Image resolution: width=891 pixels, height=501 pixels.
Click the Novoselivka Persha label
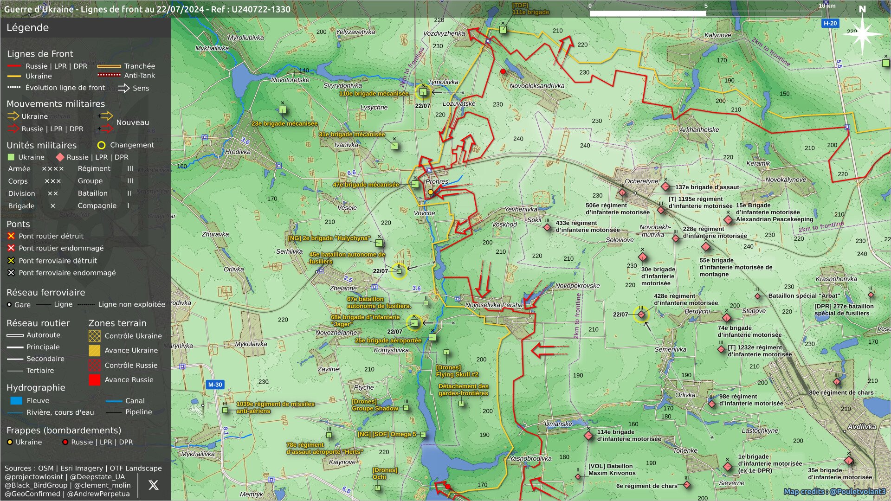[x=494, y=305]
